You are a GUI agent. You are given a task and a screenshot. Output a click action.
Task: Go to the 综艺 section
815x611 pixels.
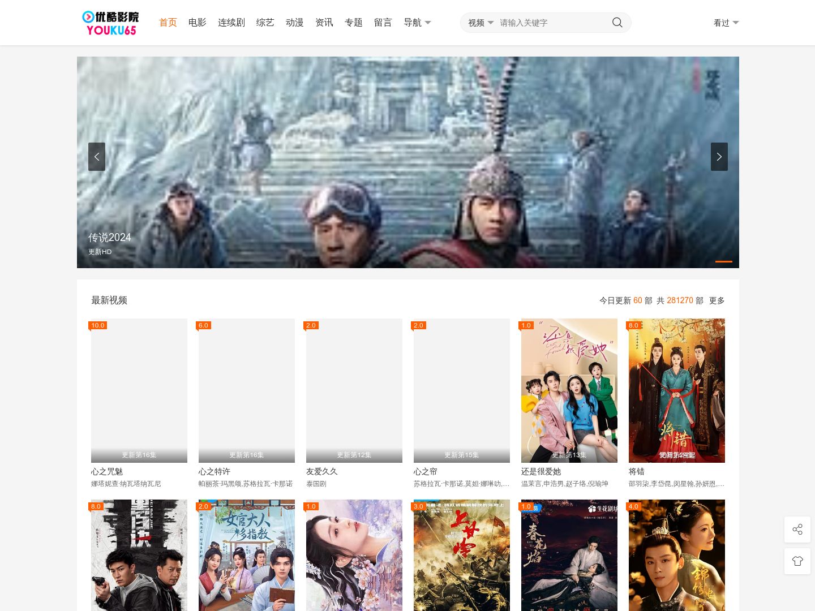pyautogui.click(x=265, y=23)
